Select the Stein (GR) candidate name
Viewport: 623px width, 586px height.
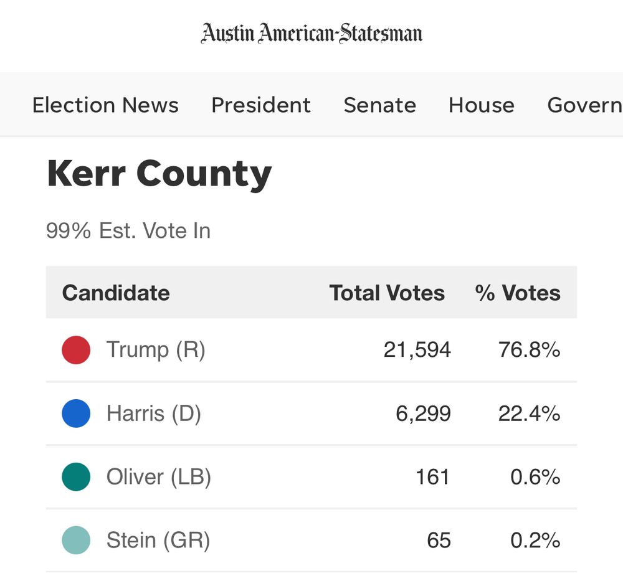[158, 541]
